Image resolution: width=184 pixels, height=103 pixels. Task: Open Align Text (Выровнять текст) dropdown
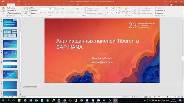coord(91,11)
